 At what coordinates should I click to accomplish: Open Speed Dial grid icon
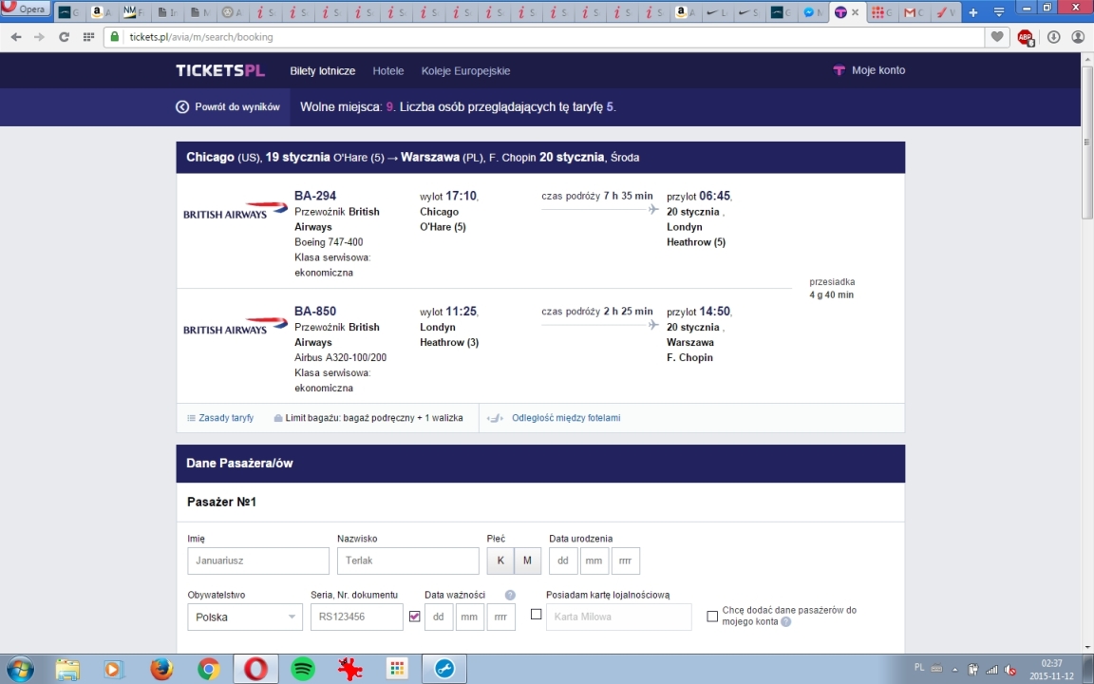pyautogui.click(x=88, y=37)
